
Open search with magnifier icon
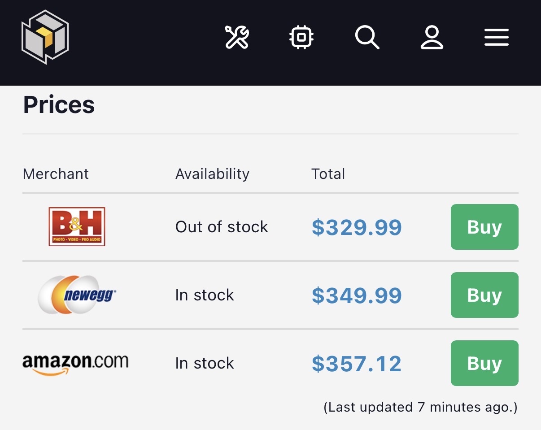(367, 37)
